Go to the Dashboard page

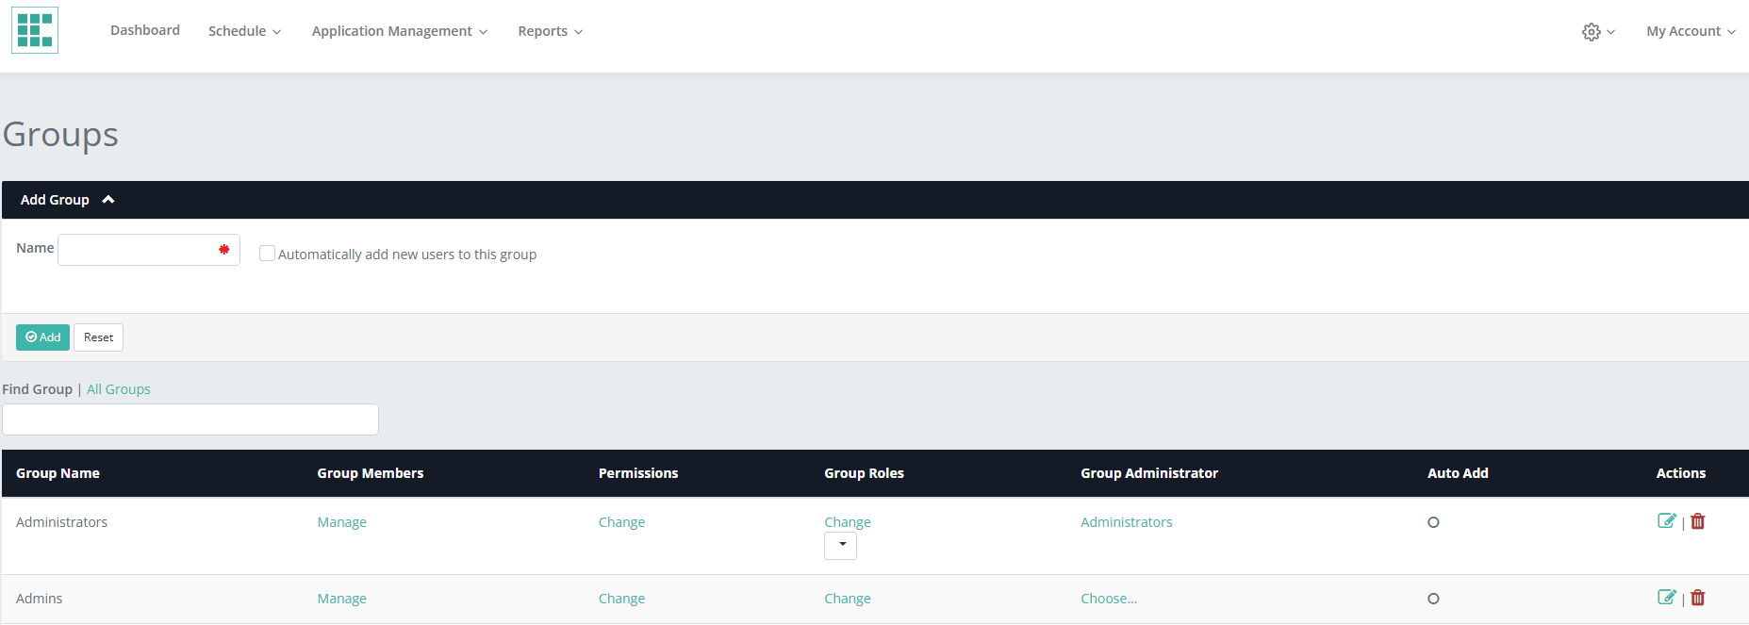coord(145,30)
